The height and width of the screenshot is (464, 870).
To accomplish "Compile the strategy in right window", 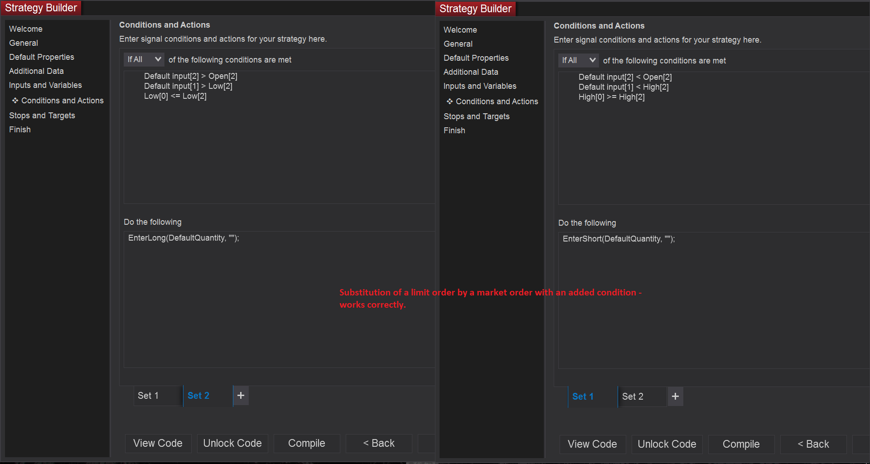I will (x=741, y=444).
